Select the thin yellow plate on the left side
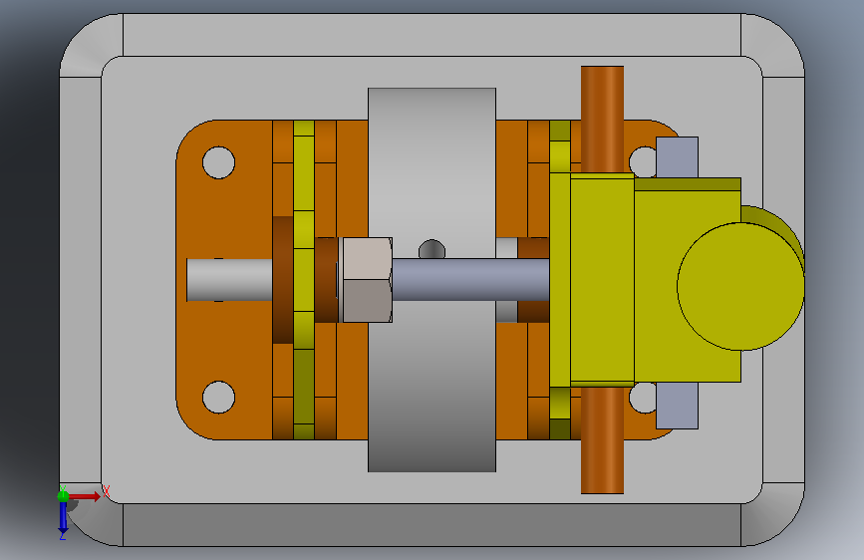Viewport: 864px width, 560px height. 304,280
